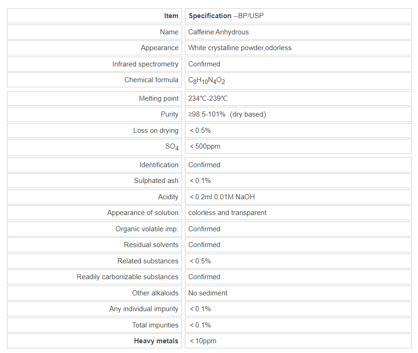This screenshot has width=418, height=353.
Task: Click the 'Readily carbonizable substances' label
Action: tap(127, 277)
